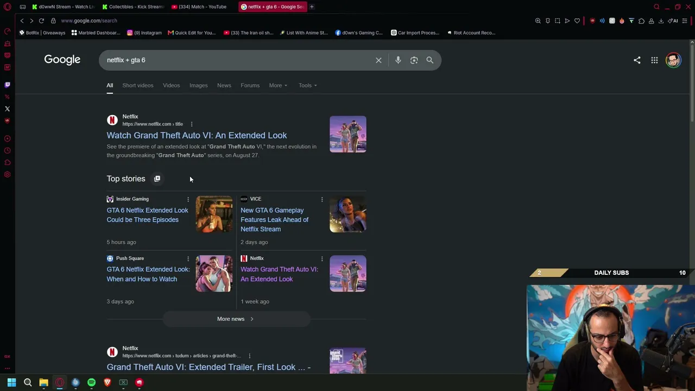Open 'Watch Grand Theft Auto VI: An Extended Look' result

click(x=197, y=135)
